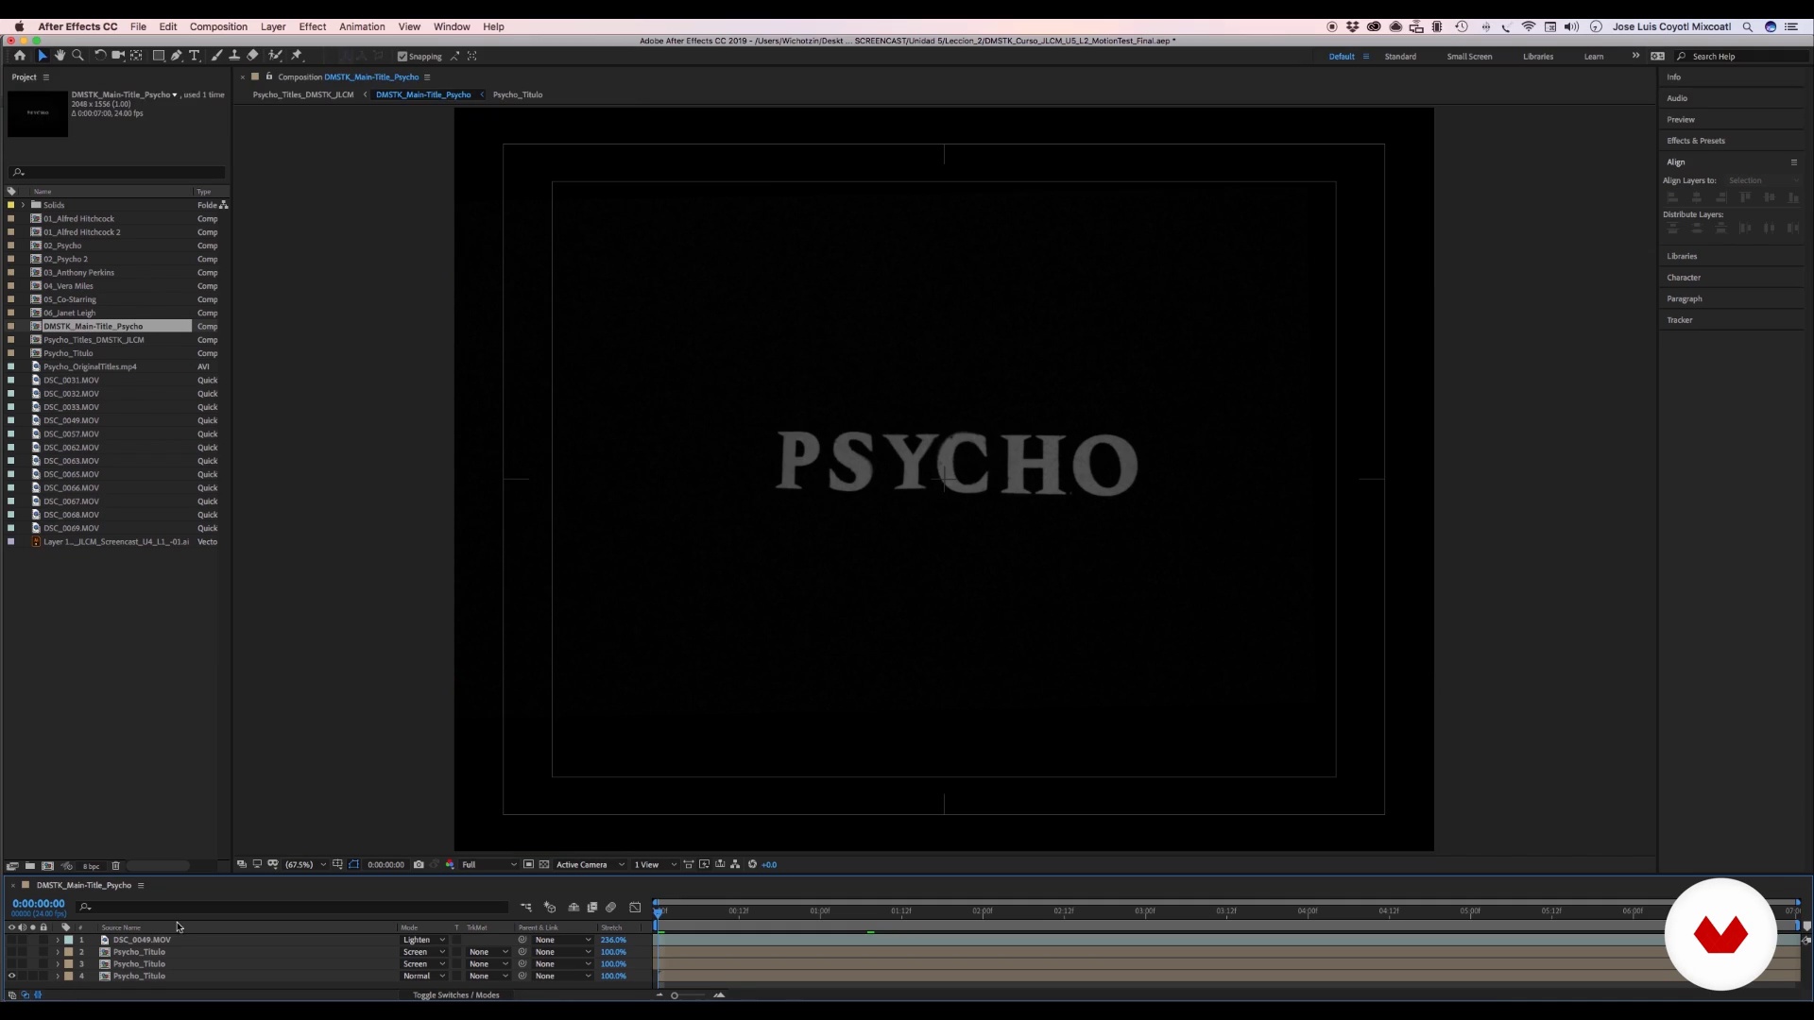Open the Animation menu
The image size is (1814, 1020).
[362, 26]
